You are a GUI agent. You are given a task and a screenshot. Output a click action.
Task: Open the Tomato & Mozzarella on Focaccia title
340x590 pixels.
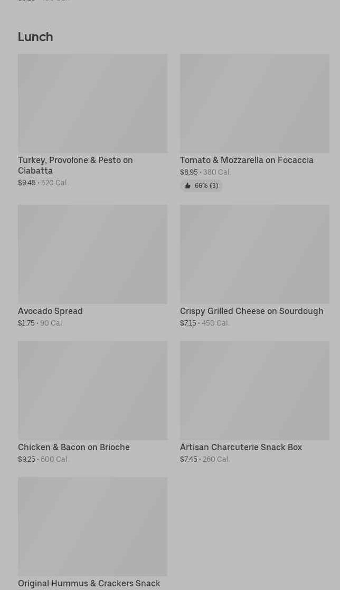247,160
